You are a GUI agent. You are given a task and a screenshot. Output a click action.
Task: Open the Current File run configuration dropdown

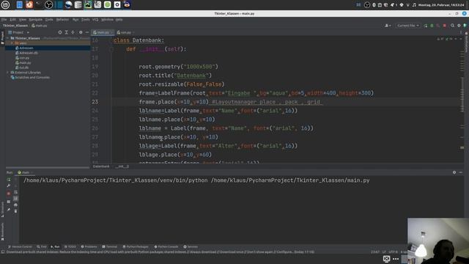pos(408,26)
